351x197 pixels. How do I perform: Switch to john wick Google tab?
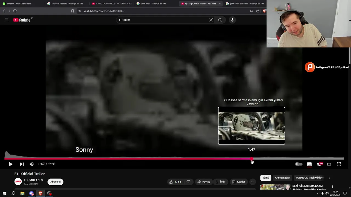(153, 4)
